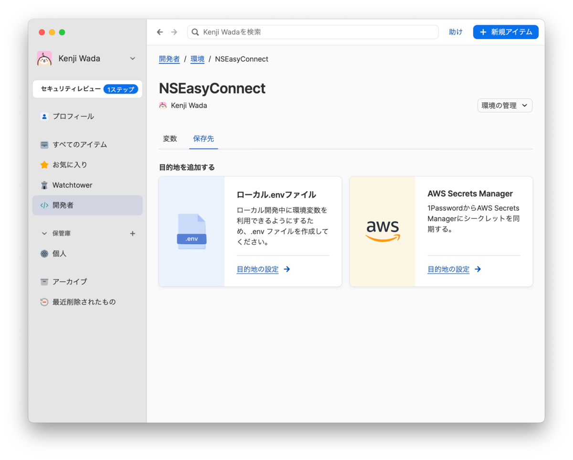This screenshot has width=573, height=460.
Task: Open アーカイブ in sidebar
Action: (87, 282)
